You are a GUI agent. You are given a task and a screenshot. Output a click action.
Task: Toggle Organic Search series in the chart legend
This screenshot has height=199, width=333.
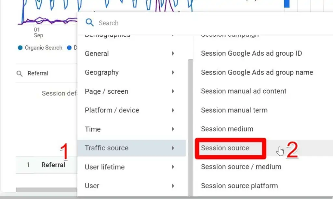tap(43, 47)
